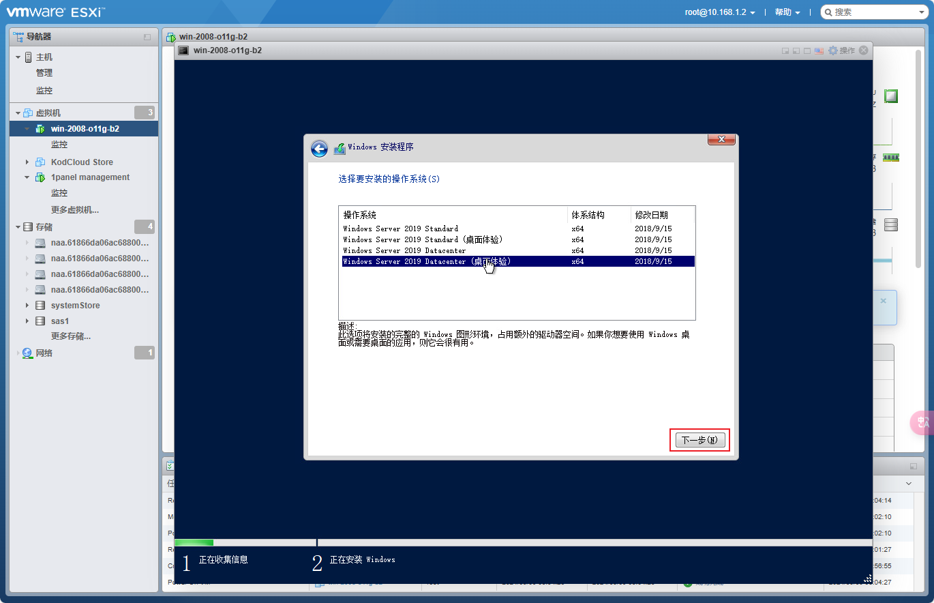Viewport: 934px width, 603px height.
Task: Collapse the 主机 host tree node
Action: coord(18,57)
